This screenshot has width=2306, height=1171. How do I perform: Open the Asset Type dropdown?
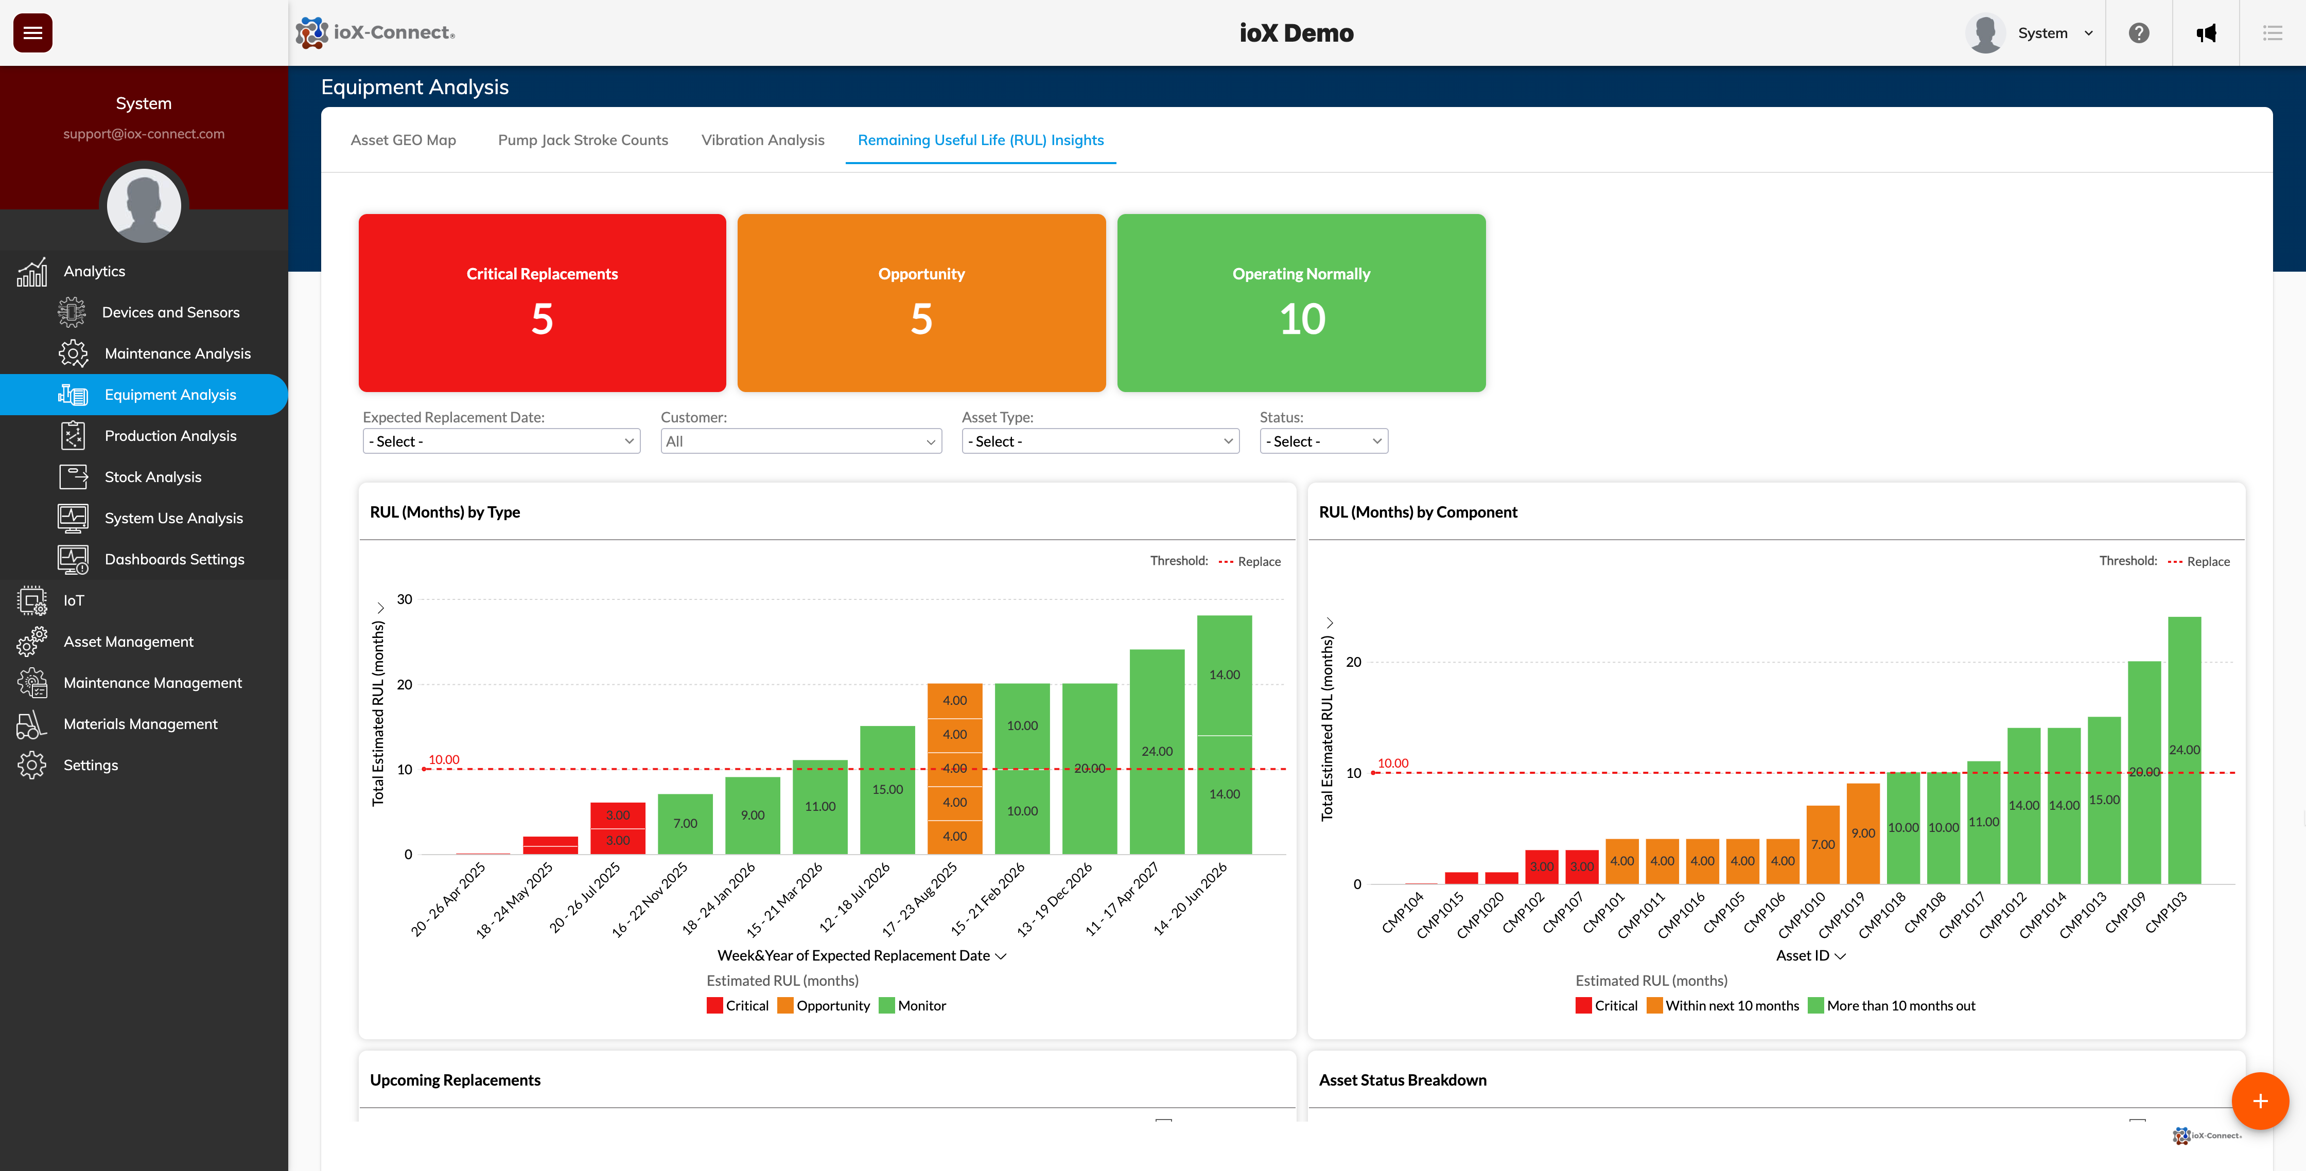click(1100, 440)
